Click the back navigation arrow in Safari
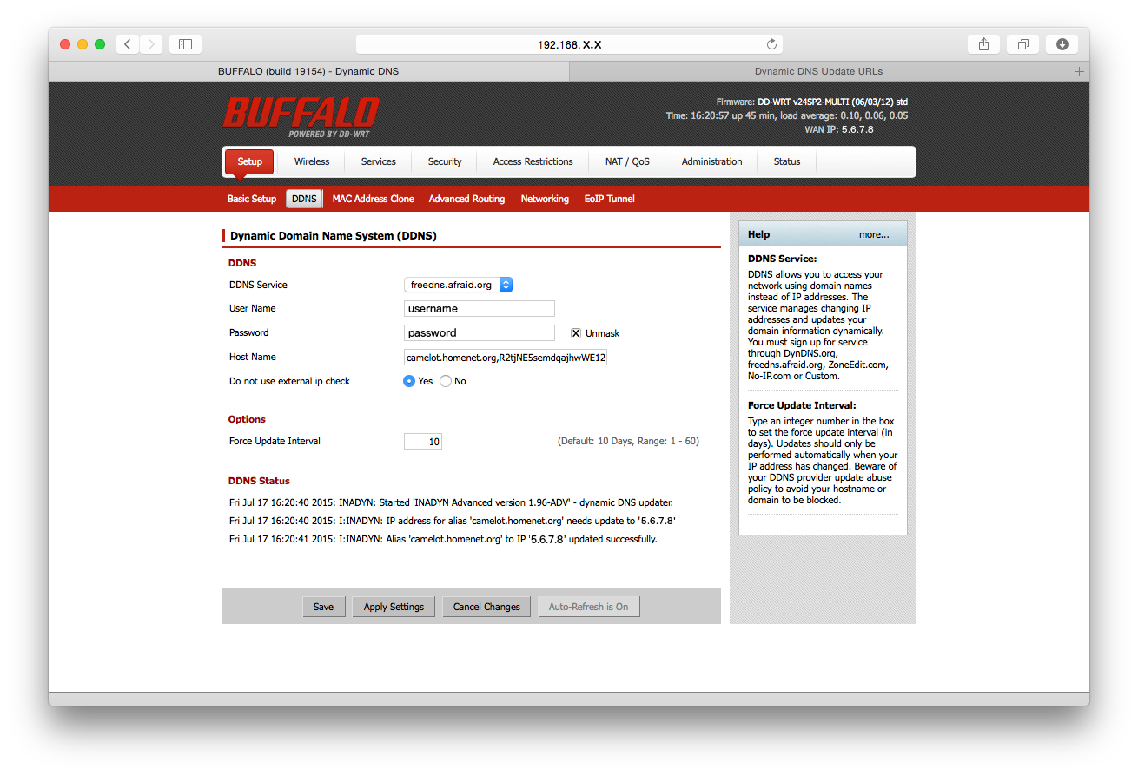This screenshot has width=1138, height=775. (127, 43)
